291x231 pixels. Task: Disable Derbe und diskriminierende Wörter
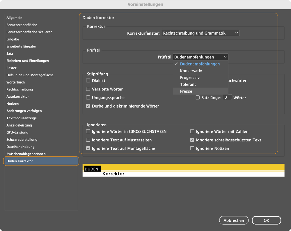coord(88,106)
